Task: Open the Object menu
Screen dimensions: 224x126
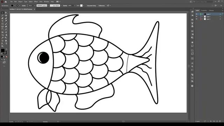Action: click(20, 1)
